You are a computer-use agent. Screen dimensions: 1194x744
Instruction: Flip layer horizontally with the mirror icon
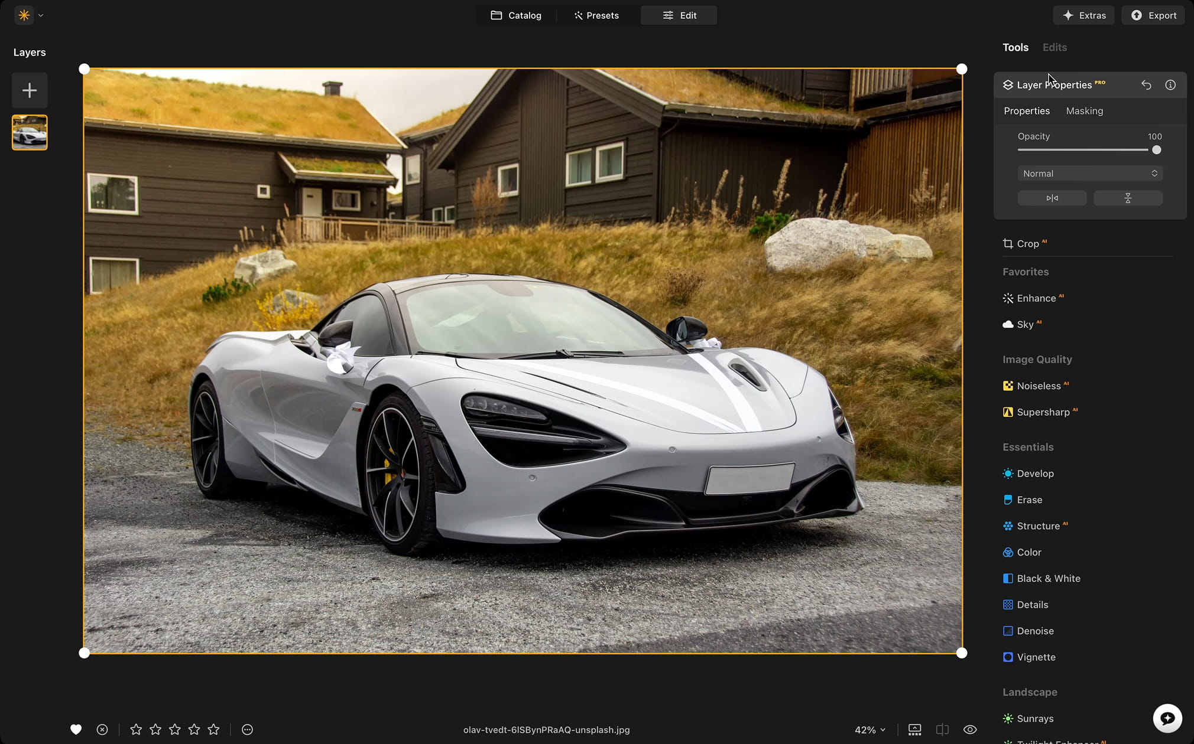click(1052, 198)
